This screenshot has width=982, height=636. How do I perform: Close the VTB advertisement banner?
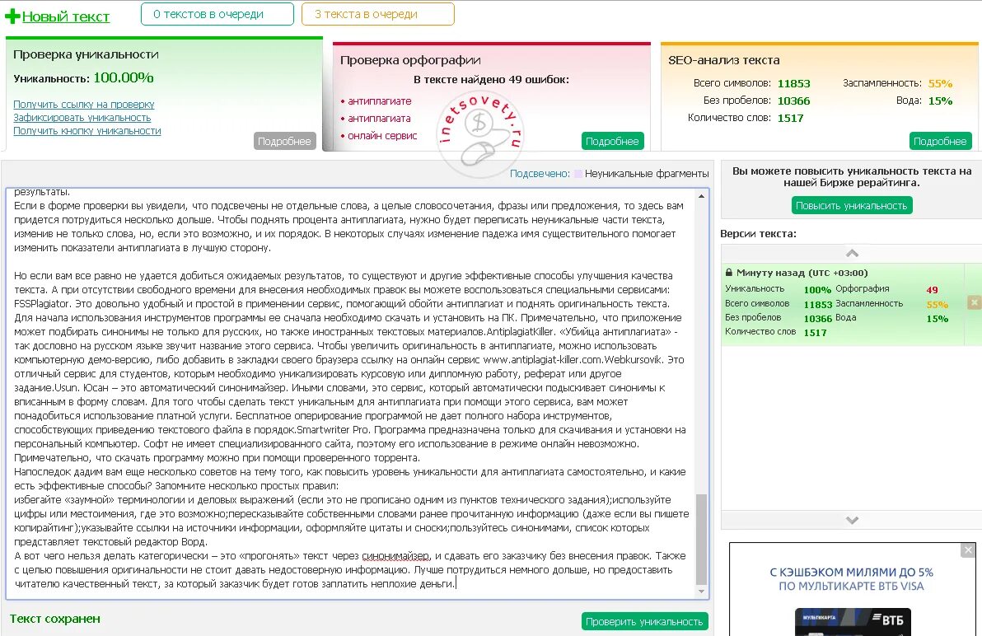pyautogui.click(x=968, y=549)
